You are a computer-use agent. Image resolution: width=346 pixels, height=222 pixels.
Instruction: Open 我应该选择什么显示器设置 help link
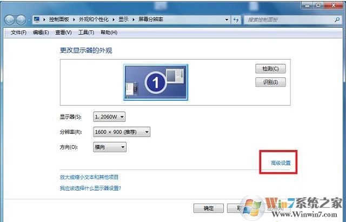[x=90, y=188]
